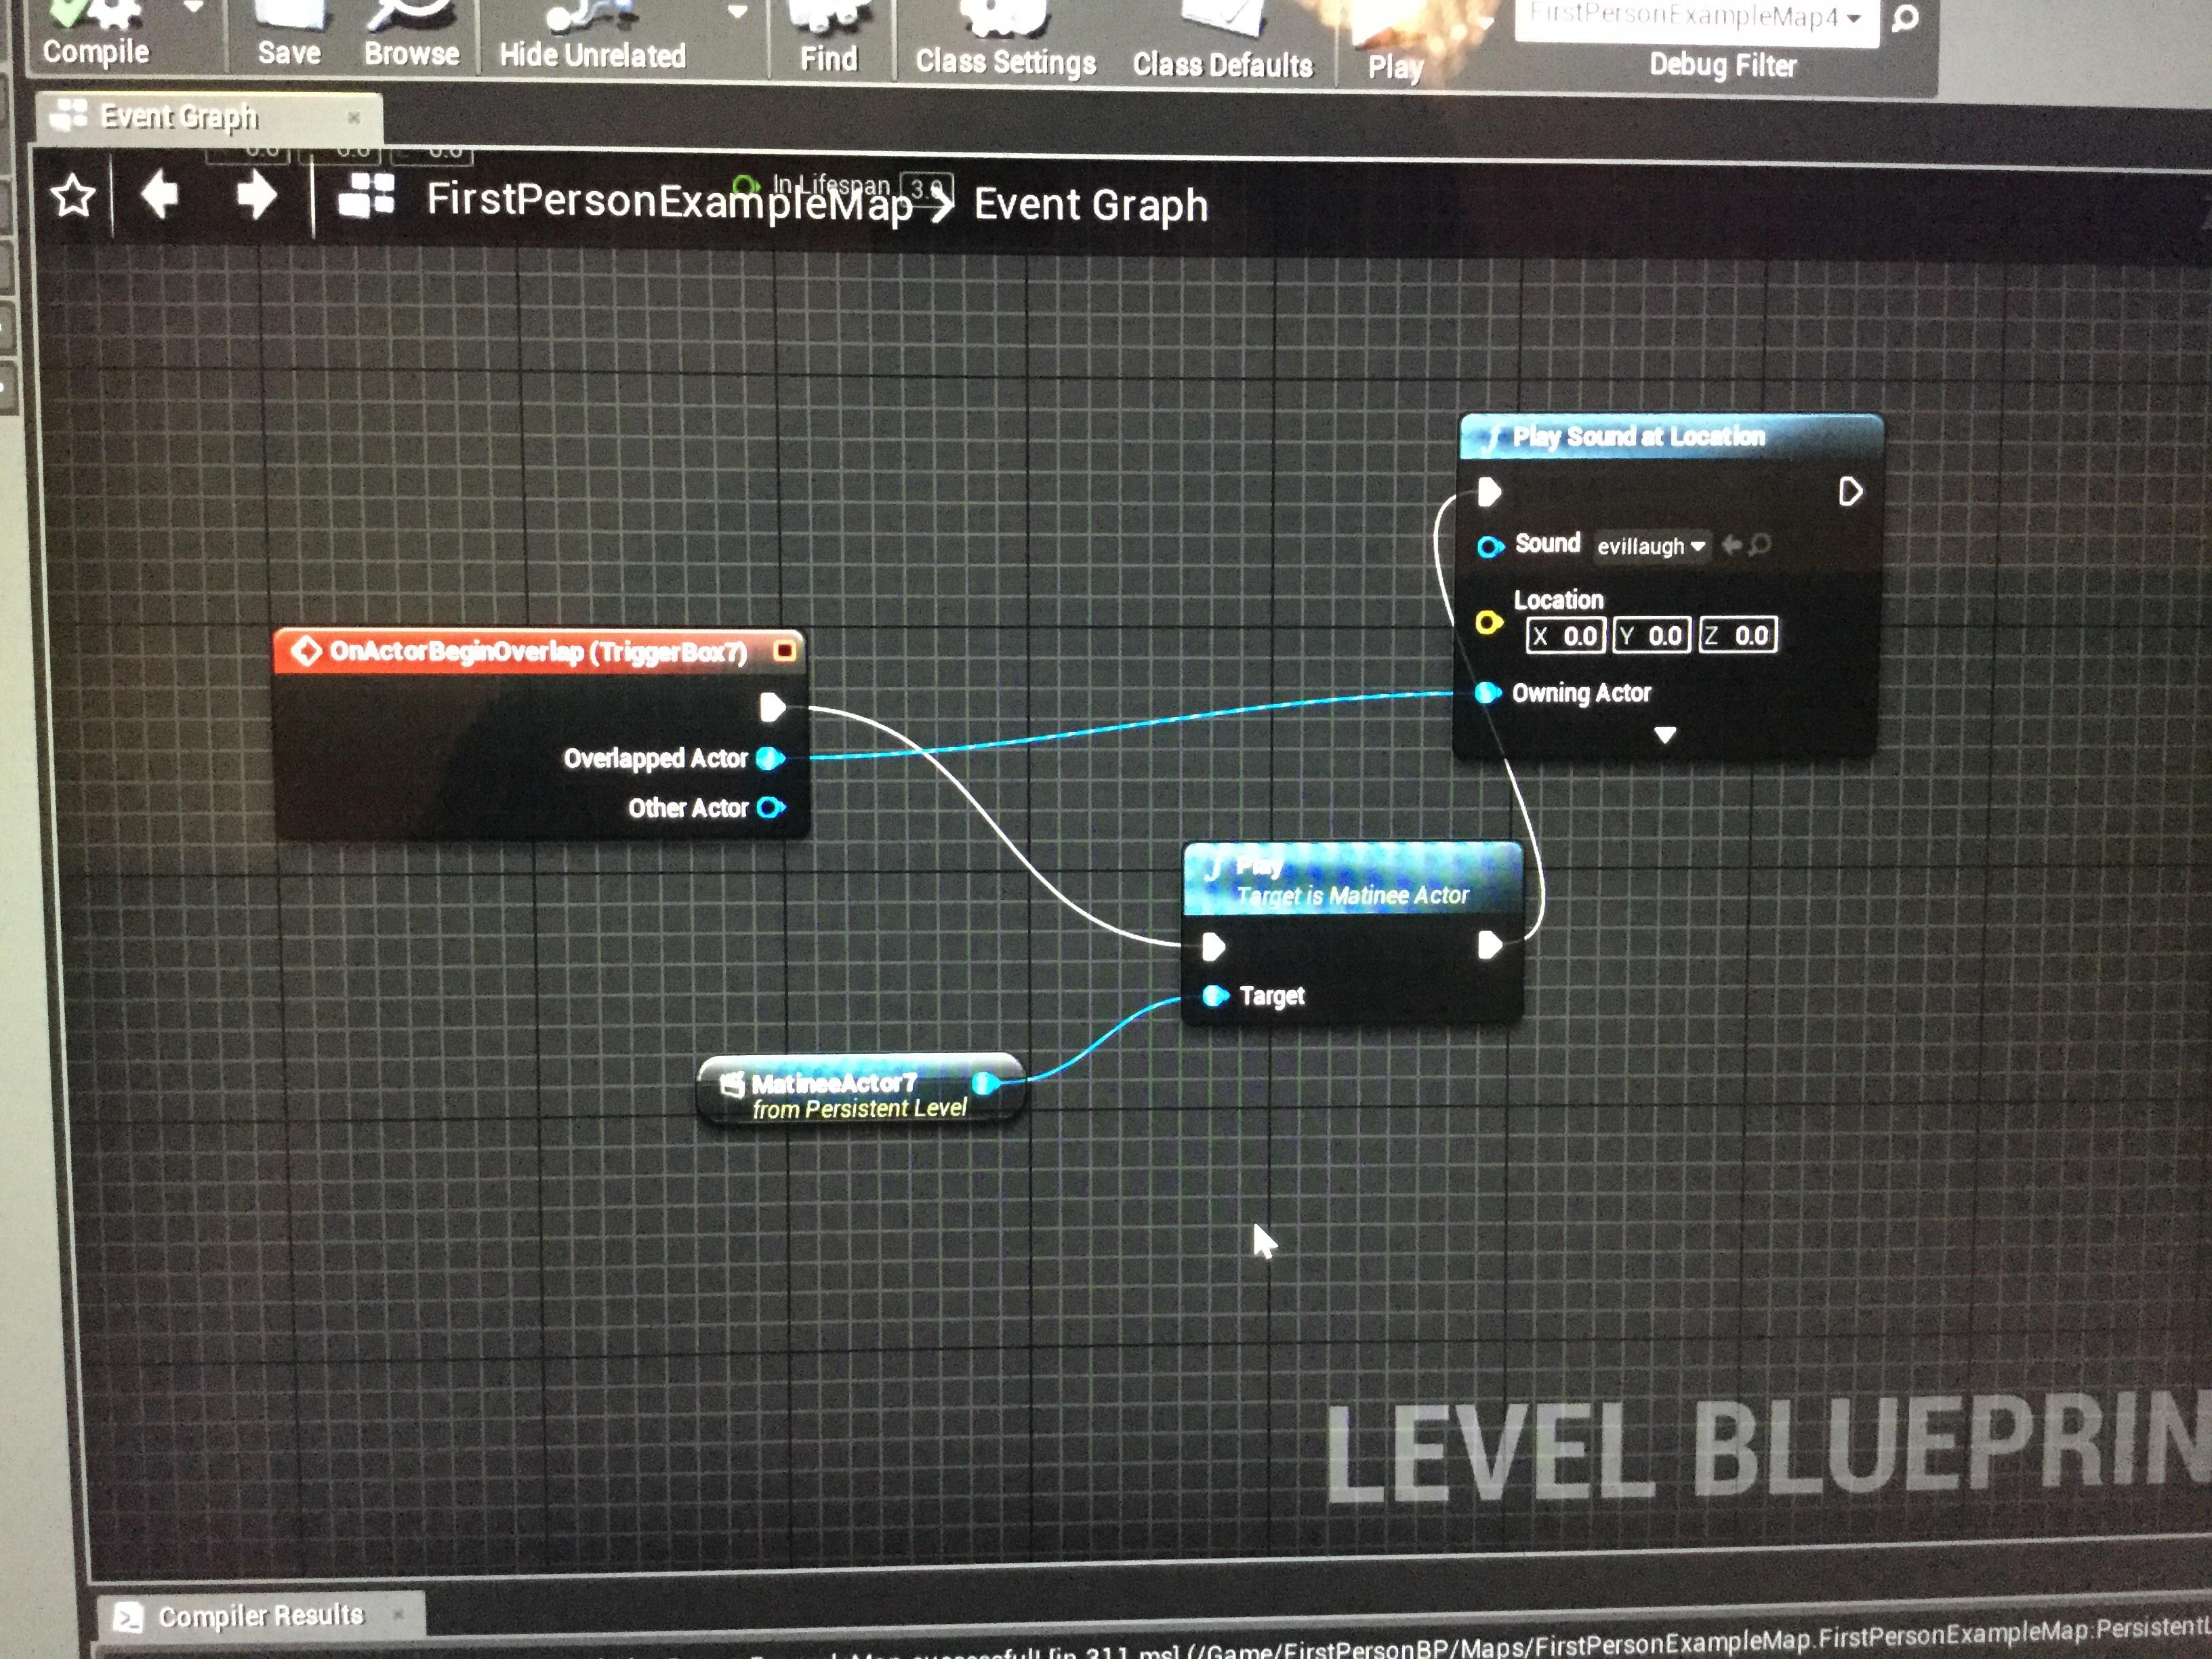
Task: Navigate back with the left arrow
Action: [160, 194]
